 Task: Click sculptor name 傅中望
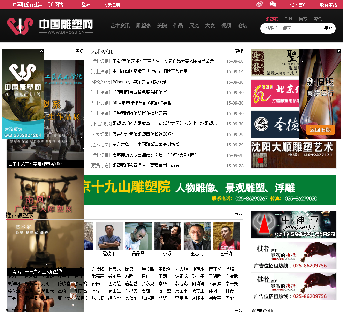165,291
